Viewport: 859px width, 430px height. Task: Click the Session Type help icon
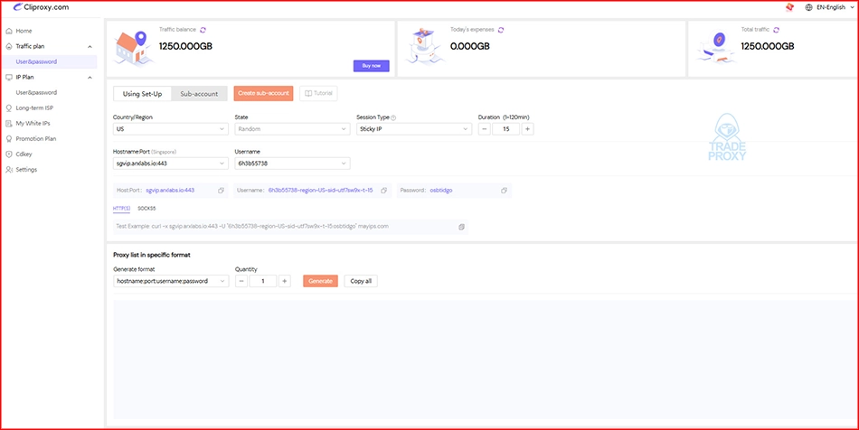tap(393, 117)
